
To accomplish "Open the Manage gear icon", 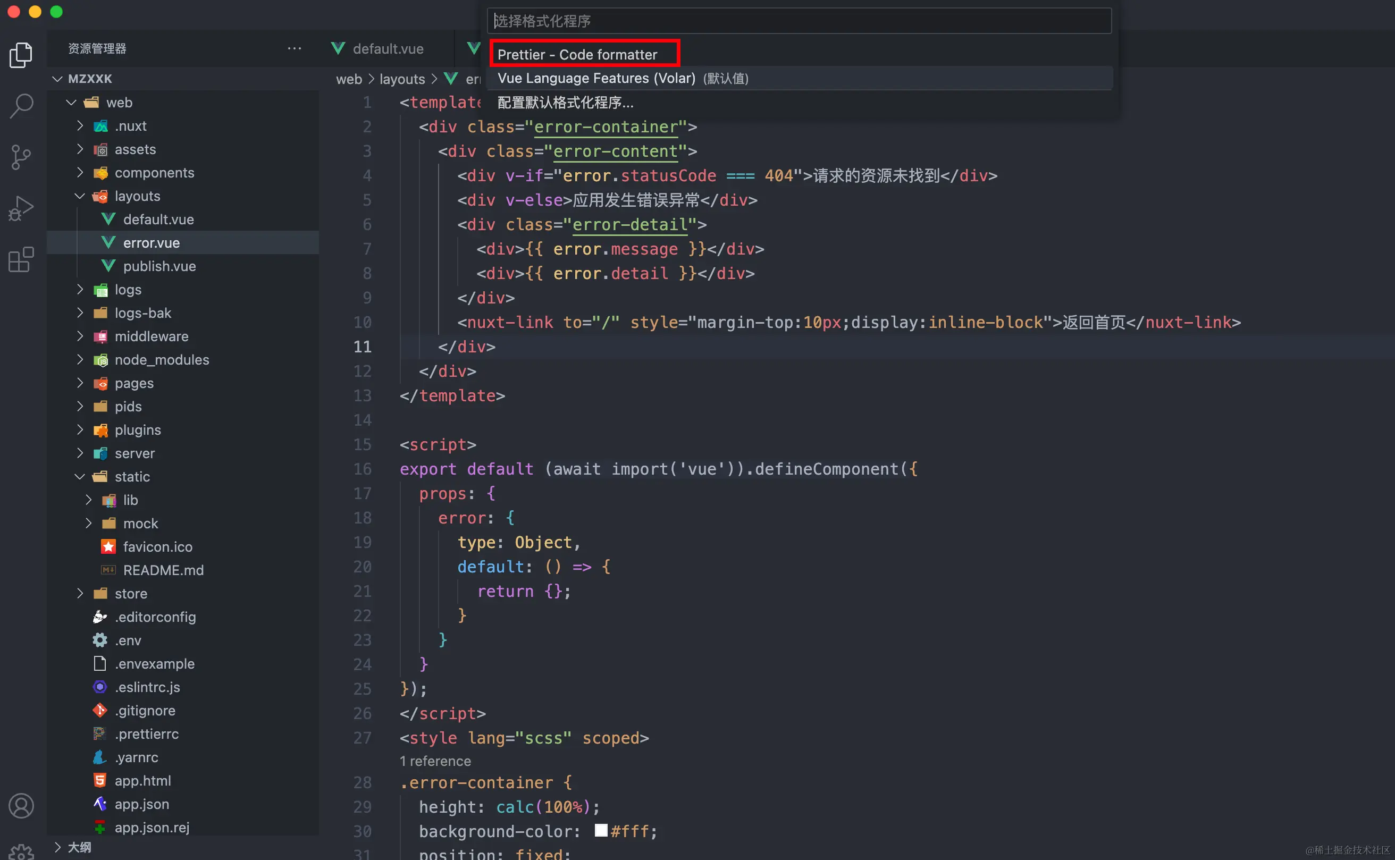I will pyautogui.click(x=21, y=851).
